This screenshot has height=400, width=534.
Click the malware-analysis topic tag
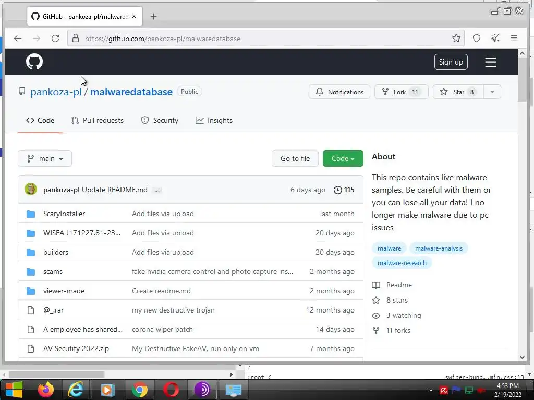click(x=439, y=248)
